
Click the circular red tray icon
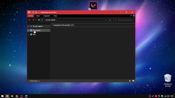pyautogui.click(x=150, y=96)
